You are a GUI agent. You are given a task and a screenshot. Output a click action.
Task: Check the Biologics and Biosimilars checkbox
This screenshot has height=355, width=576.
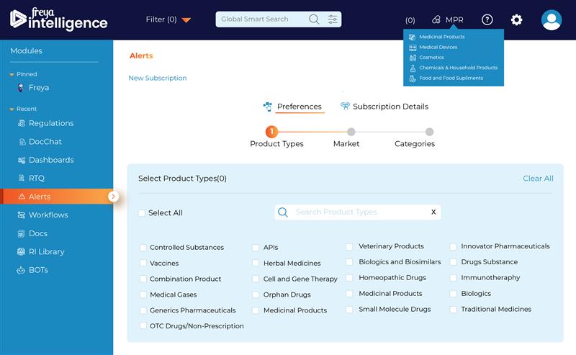pos(349,262)
